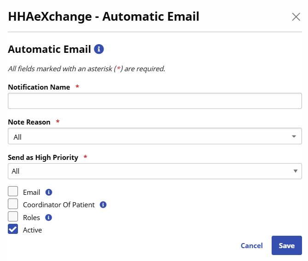
Task: Click the Email option label
Action: (31, 193)
